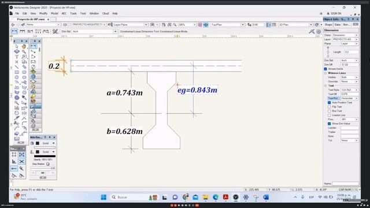Open the Dim Std dropdown in Object Info
The height and width of the screenshot is (208, 370).
349,60
